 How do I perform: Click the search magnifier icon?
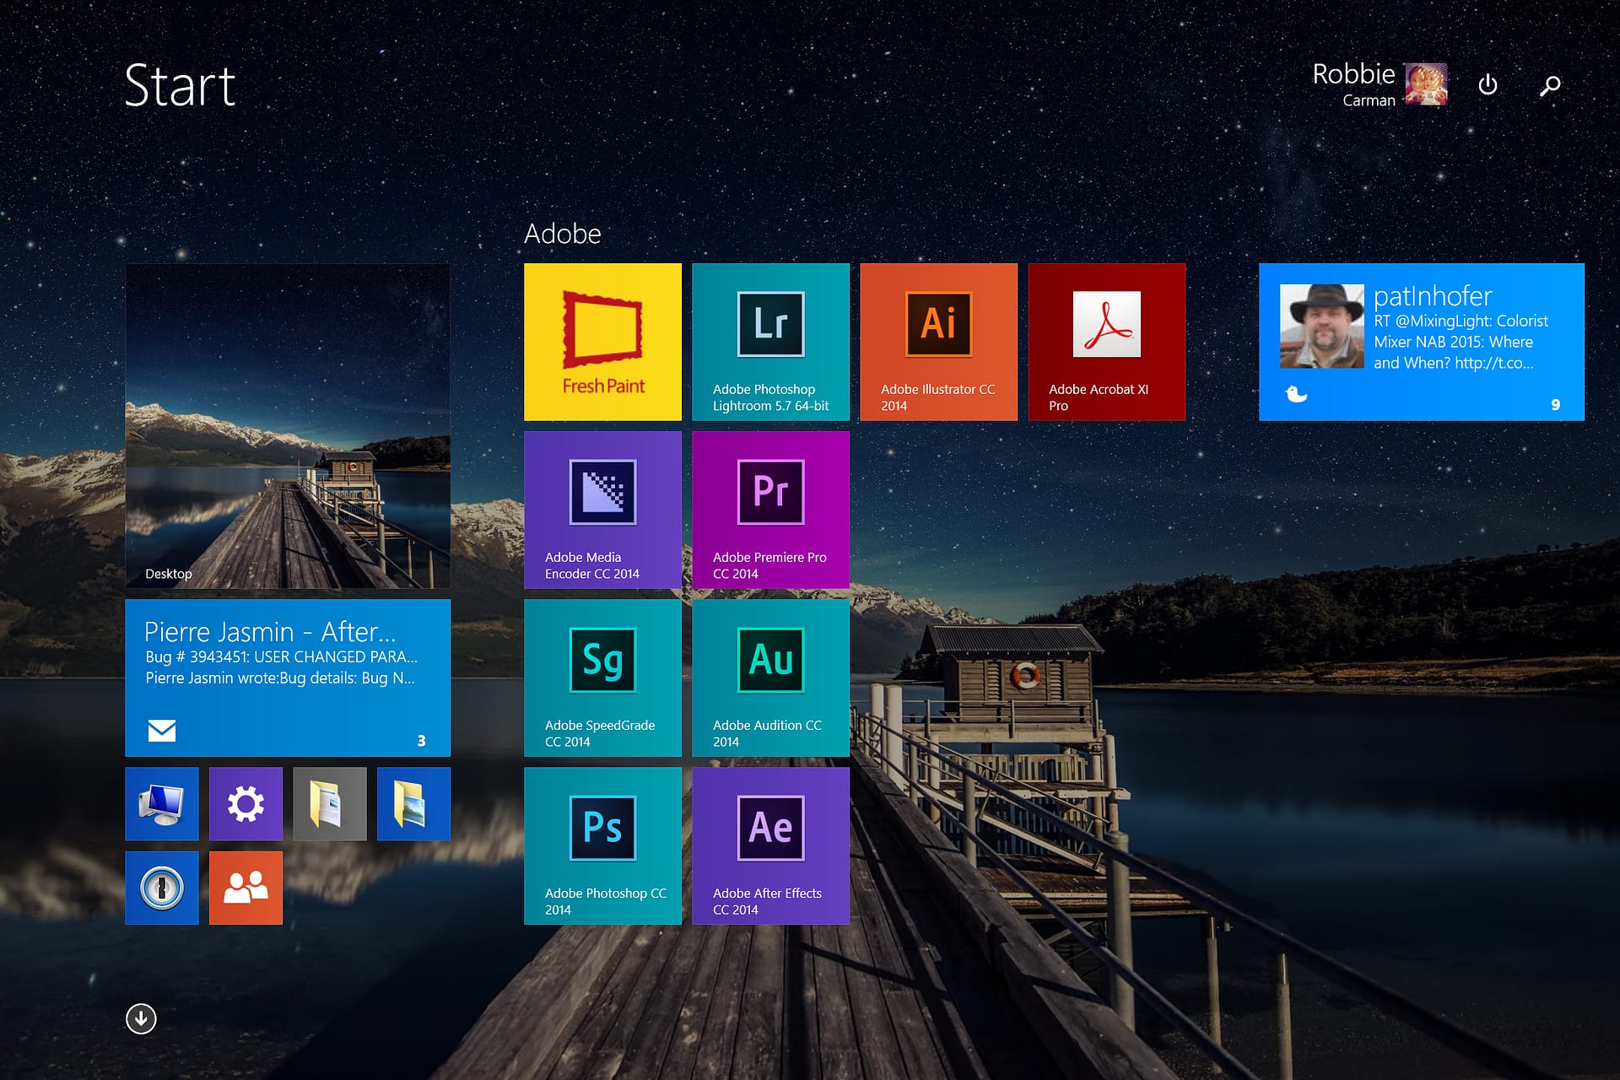1550,85
